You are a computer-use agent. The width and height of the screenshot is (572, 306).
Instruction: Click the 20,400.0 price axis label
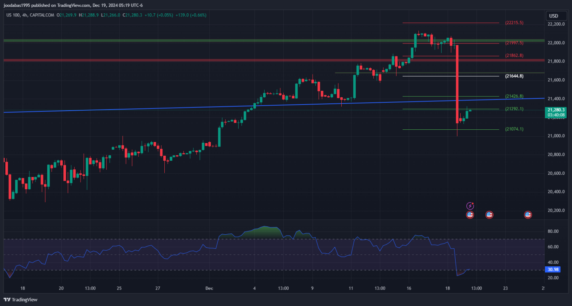pos(556,192)
